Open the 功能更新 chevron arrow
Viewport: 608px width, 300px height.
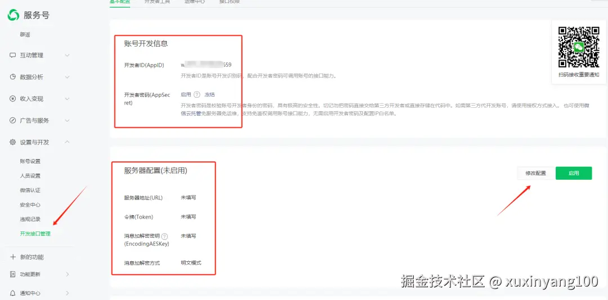coord(68,275)
